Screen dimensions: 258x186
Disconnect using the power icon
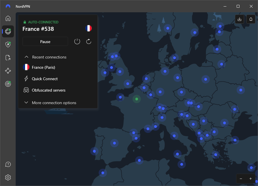(77, 42)
